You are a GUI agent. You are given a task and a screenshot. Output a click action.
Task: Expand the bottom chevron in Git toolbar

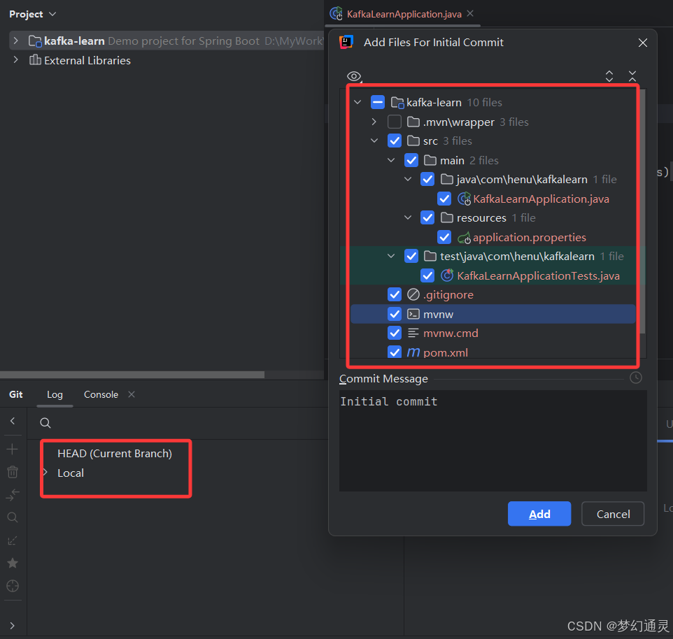tap(13, 626)
